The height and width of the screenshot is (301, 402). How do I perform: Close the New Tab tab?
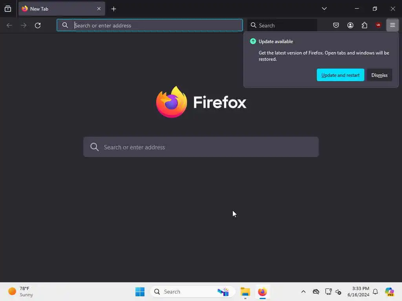(99, 9)
